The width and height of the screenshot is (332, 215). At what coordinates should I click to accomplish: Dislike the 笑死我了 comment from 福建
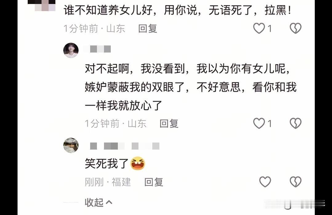click(x=295, y=182)
